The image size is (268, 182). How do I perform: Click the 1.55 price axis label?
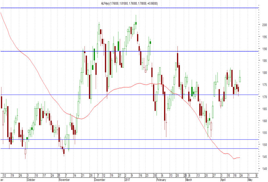point(264,132)
